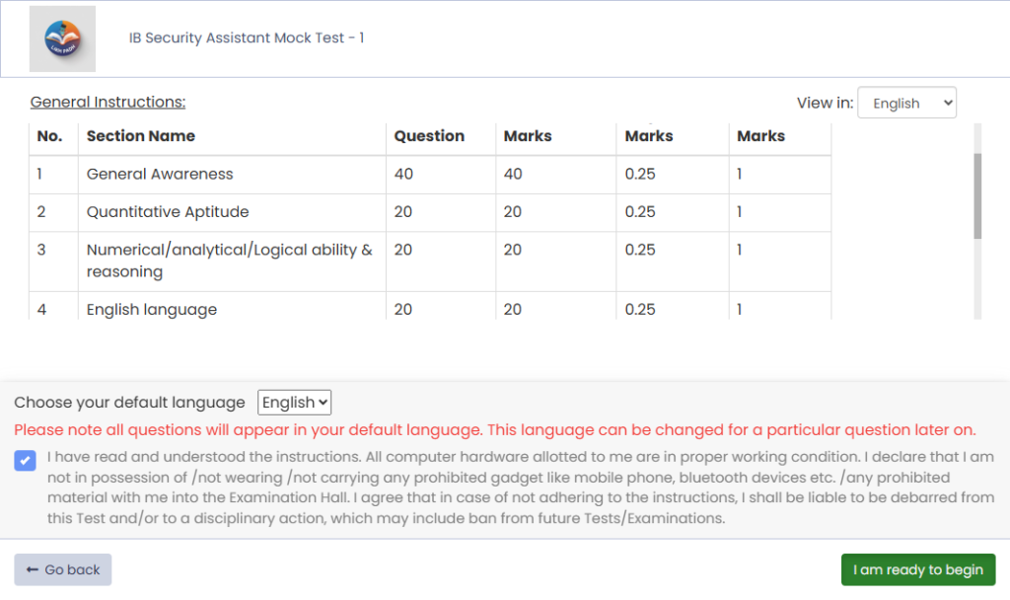Click the IB Security Assistant Mock Test title
Image resolution: width=1010 pixels, height=600 pixels.
point(247,38)
